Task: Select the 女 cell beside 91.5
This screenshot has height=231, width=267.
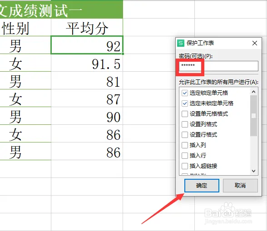Action: (25, 63)
